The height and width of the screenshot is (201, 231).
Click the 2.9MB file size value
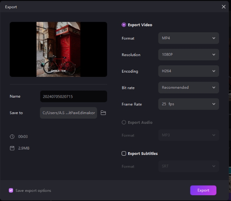24,148
